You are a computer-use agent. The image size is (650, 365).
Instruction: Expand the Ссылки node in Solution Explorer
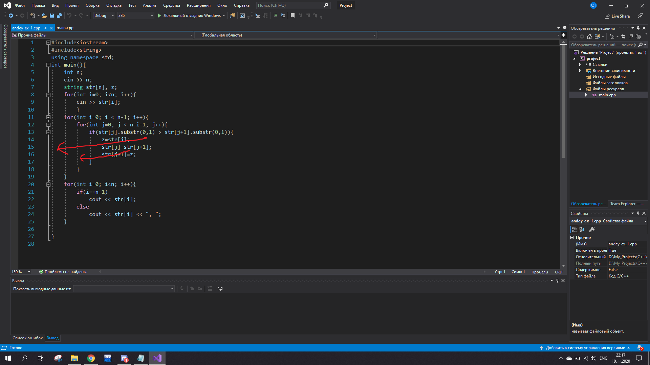pos(580,65)
